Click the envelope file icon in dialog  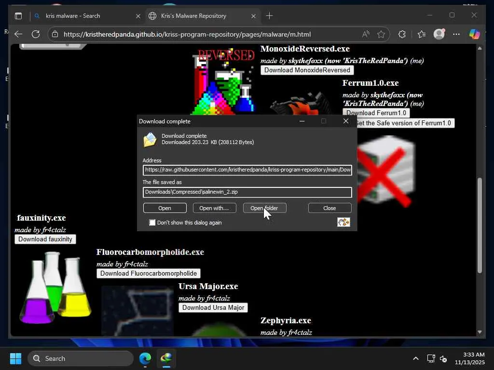pos(150,139)
